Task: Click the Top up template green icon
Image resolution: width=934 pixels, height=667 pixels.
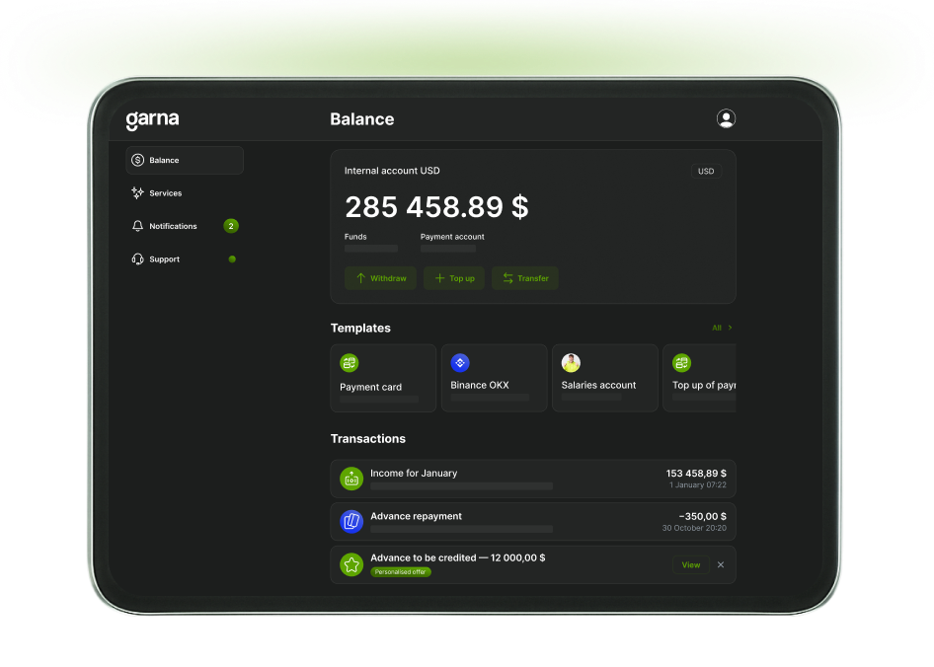Action: pos(681,363)
